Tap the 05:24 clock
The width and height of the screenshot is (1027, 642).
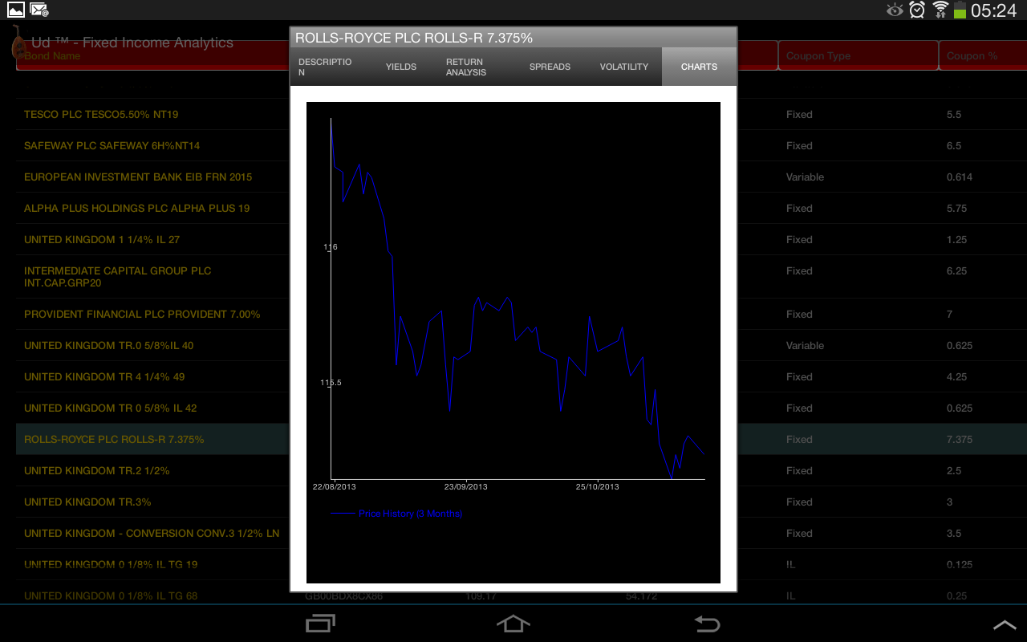993,10
